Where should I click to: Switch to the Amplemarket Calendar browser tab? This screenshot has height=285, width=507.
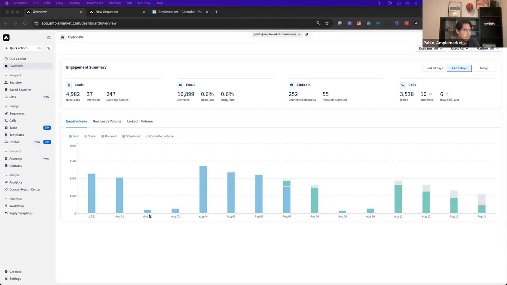click(180, 12)
